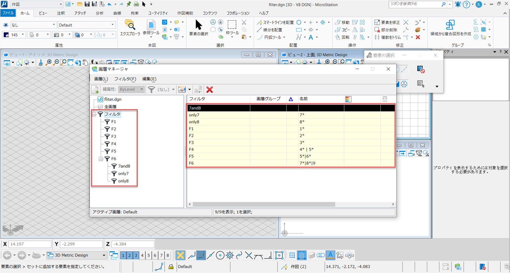
Task: Open the 作図 workflow dropdown
Action: [x=36, y=4]
